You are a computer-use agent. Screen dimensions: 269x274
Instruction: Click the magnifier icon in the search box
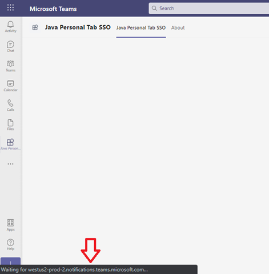(154, 9)
